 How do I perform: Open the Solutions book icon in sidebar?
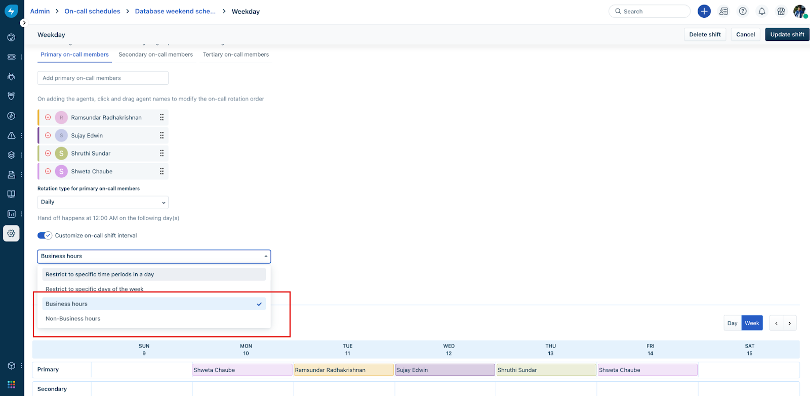pos(11,194)
